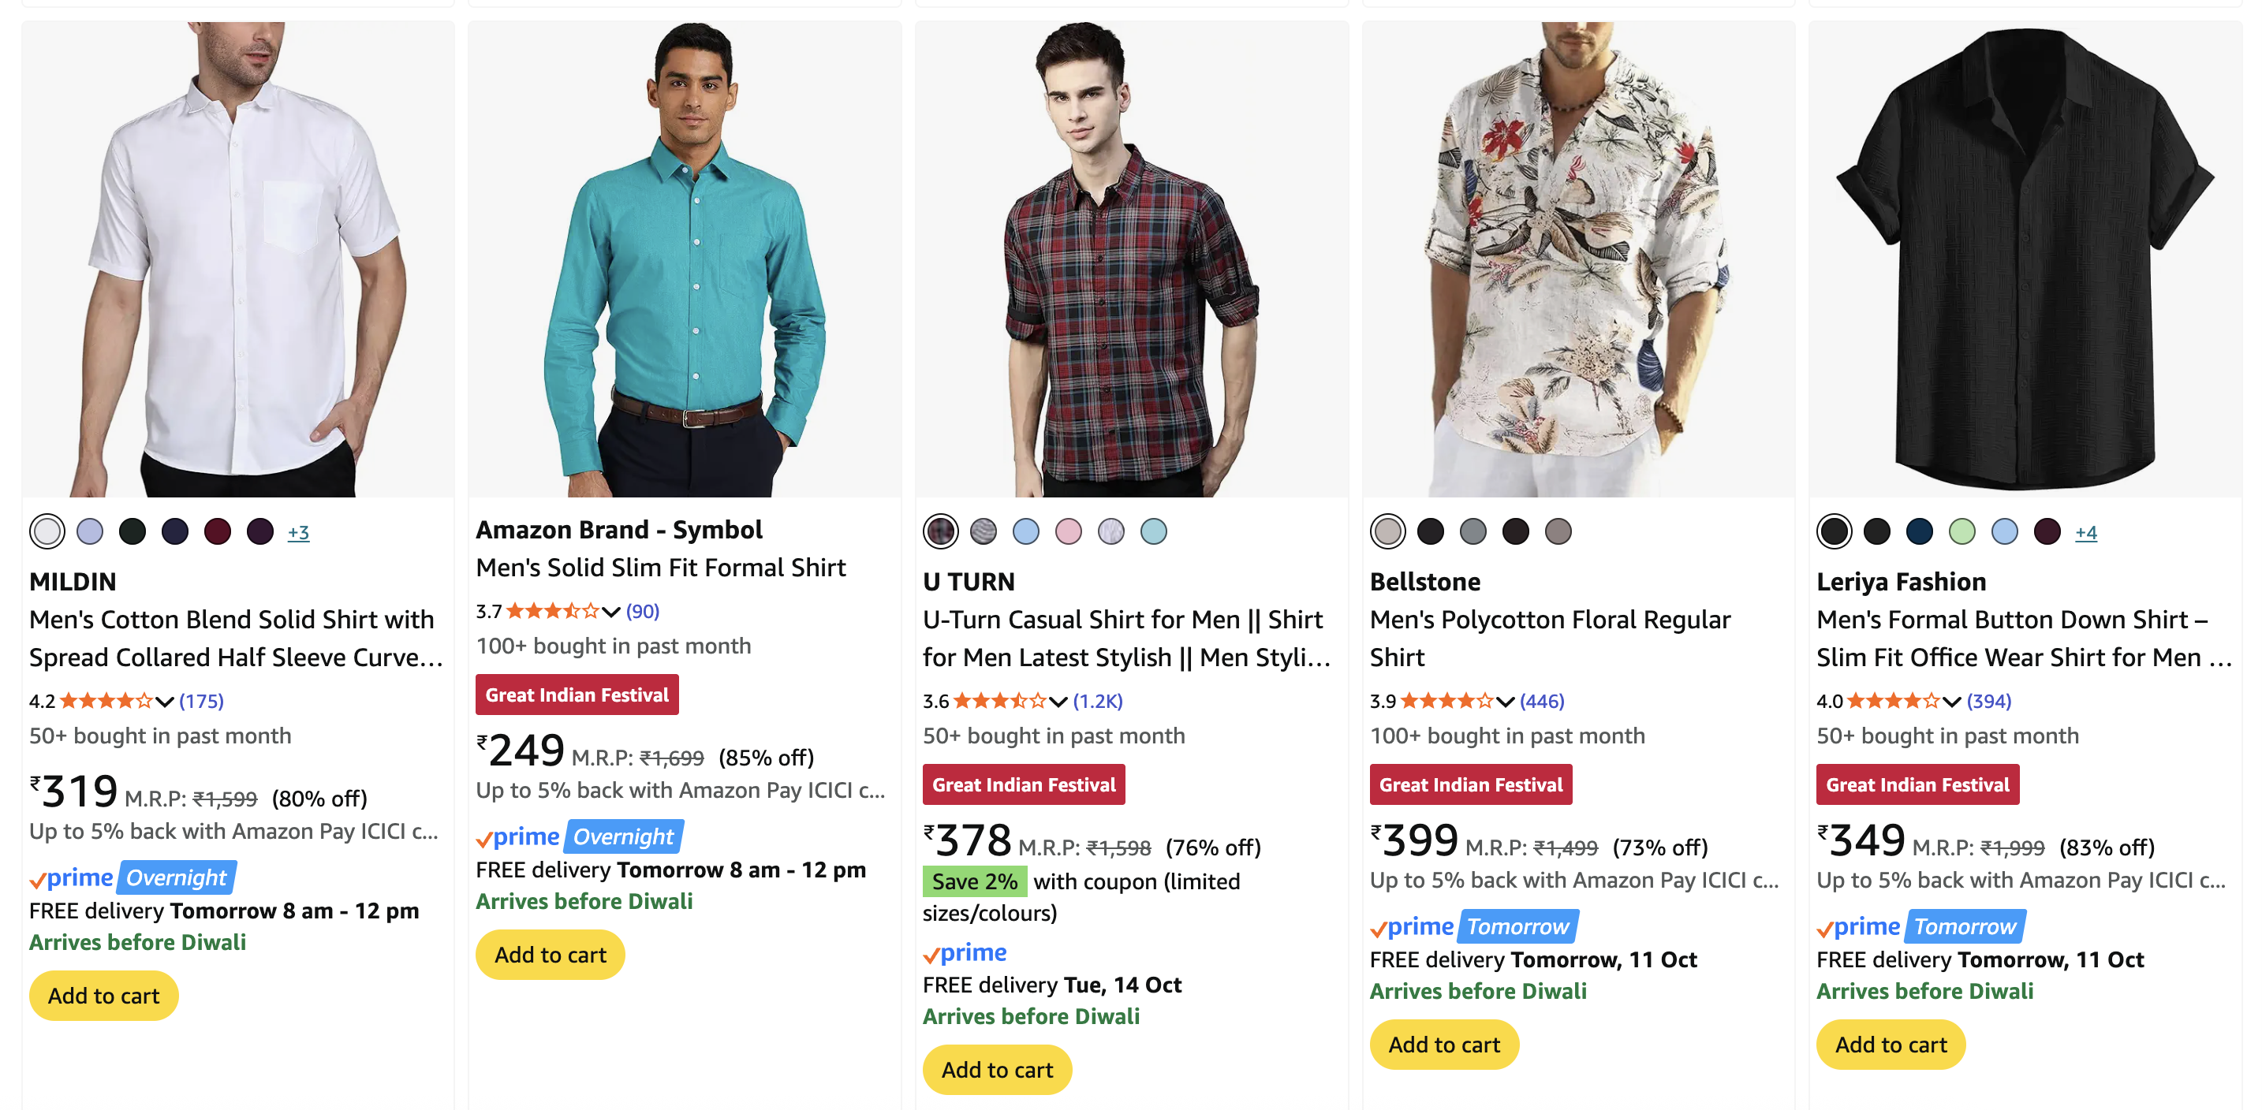Add the Bellstone floral shirt to cart
This screenshot has width=2262, height=1110.
click(x=1443, y=1045)
